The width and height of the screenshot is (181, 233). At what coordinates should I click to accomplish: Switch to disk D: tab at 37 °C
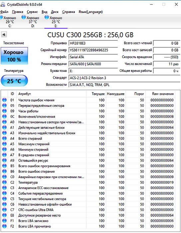(31, 22)
